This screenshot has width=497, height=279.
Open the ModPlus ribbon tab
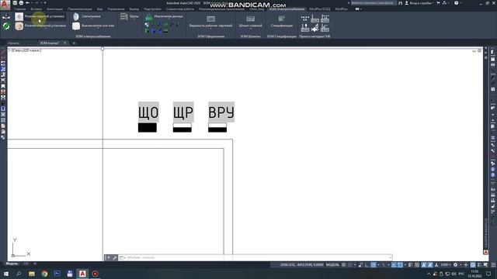coord(341,9)
